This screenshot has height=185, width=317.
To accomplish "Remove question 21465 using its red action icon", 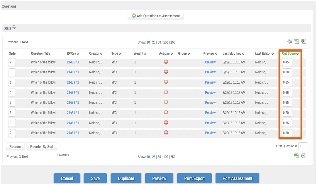I will pos(166,62).
